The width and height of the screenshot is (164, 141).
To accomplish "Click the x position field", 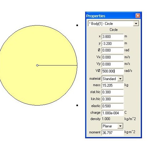I will coord(113,37).
